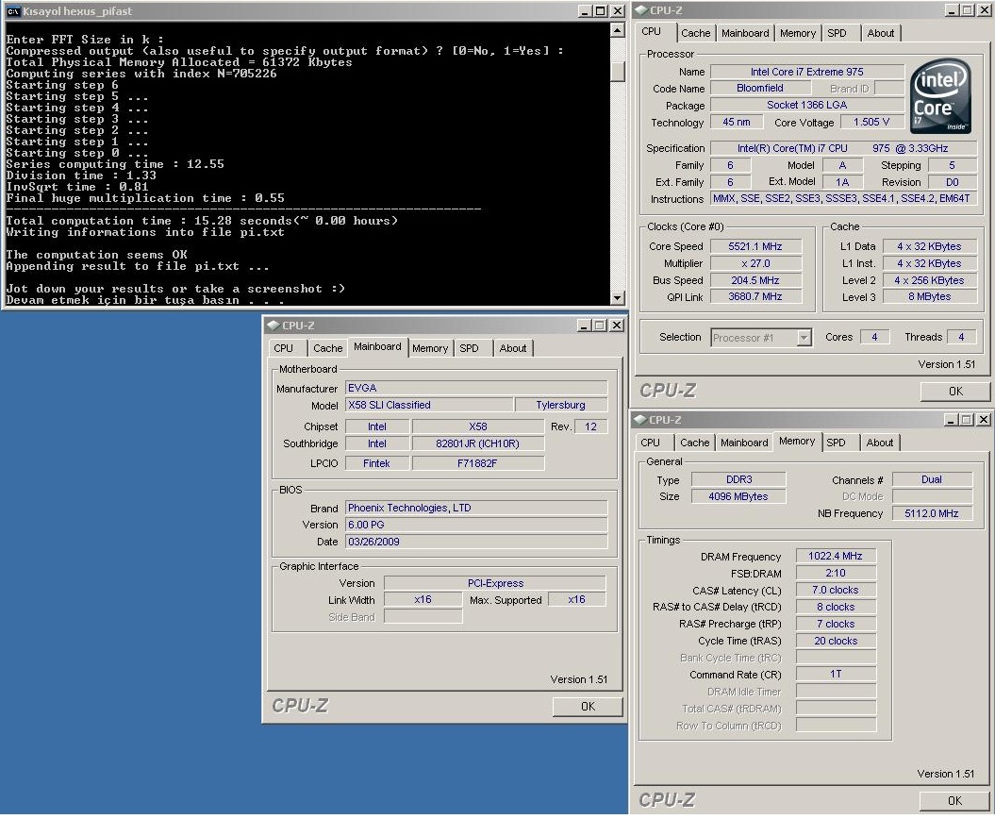The image size is (995, 819).
Task: Click OK in the Mainboard window
Action: pyautogui.click(x=588, y=706)
